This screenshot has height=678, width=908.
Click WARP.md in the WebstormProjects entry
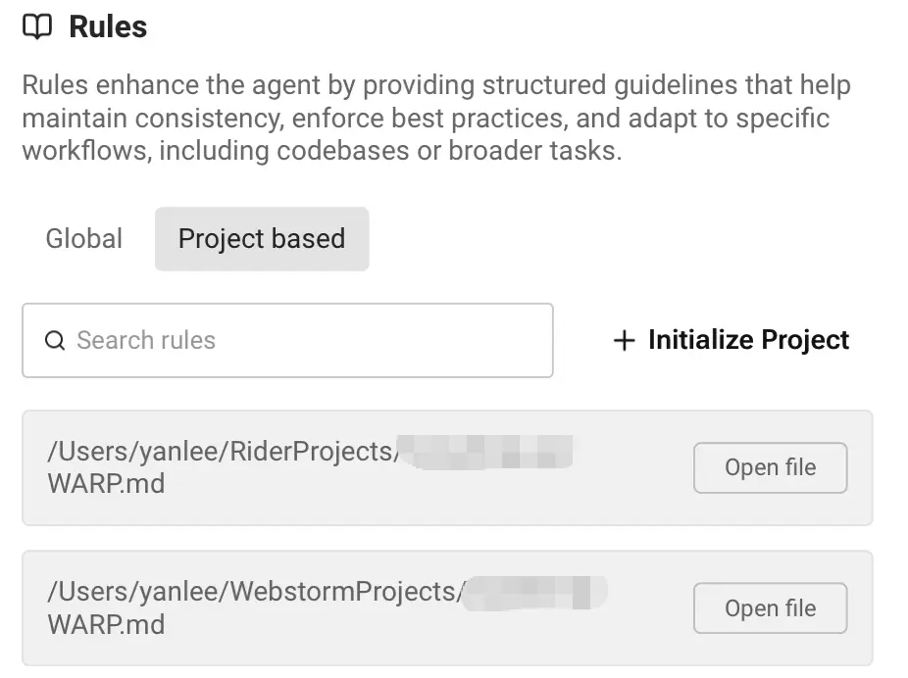pos(106,624)
